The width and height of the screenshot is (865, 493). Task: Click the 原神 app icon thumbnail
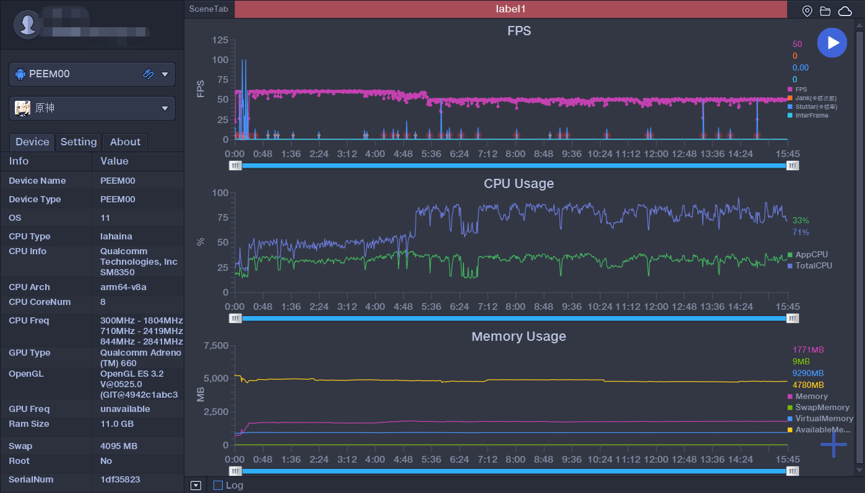(x=23, y=108)
